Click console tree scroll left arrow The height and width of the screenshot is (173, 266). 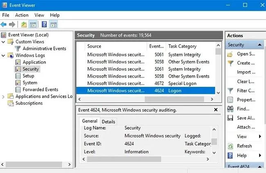[2, 164]
